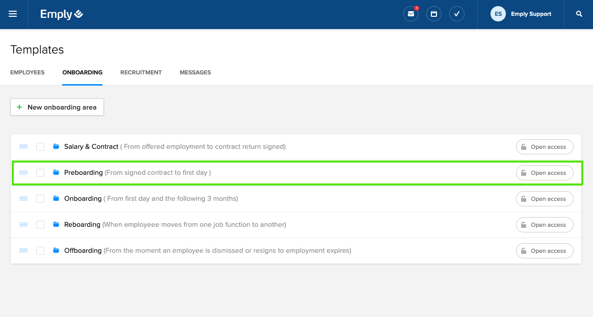This screenshot has height=317, width=593.
Task: Open the Emply Support user menu
Action: pyautogui.click(x=531, y=14)
